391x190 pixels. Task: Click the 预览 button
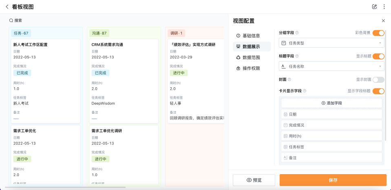[254, 180]
